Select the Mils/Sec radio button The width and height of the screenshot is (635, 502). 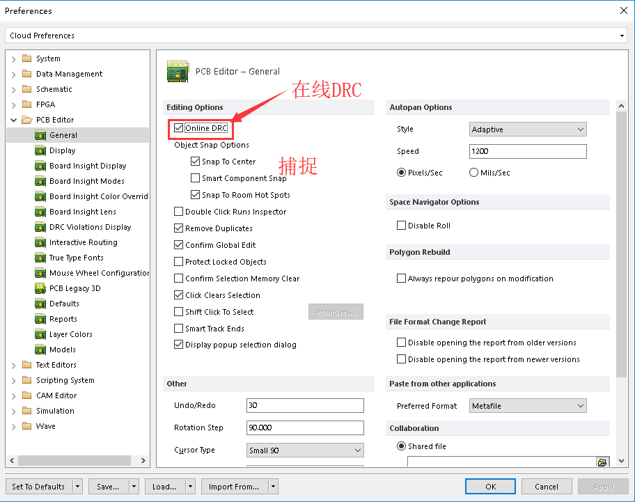[473, 173]
